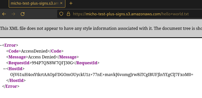Collapse the HostId element
Screen dimensions: 202x98
click(4, 69)
